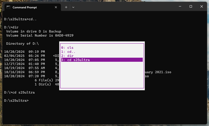This screenshot has width=209, height=126.
Task: Select history entry 2: dir
Action: pyautogui.click(x=102, y=56)
